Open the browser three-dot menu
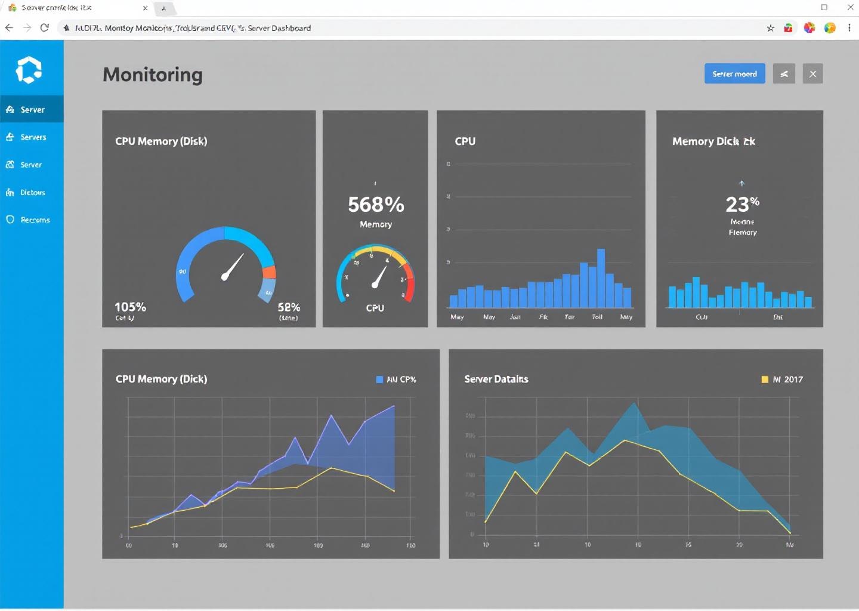This screenshot has width=859, height=611. (849, 28)
